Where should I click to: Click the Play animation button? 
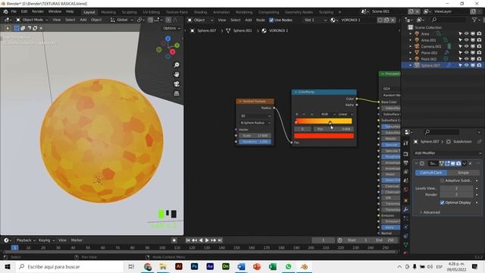(x=207, y=240)
